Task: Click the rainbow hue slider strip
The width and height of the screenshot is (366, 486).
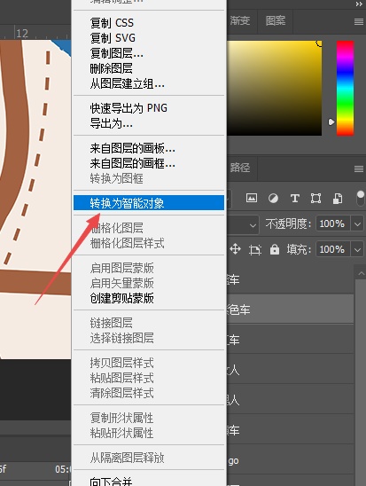Action: tap(345, 88)
